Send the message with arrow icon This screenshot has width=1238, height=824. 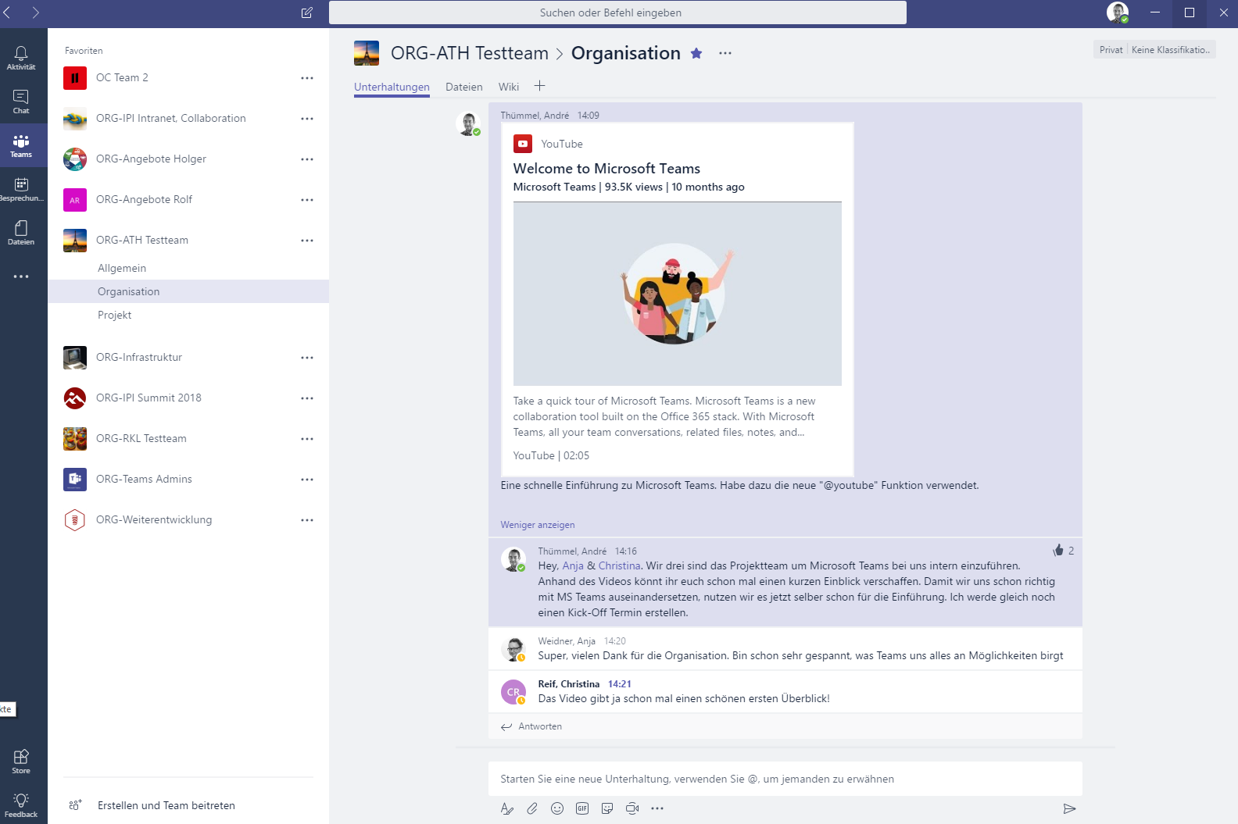click(x=1070, y=808)
